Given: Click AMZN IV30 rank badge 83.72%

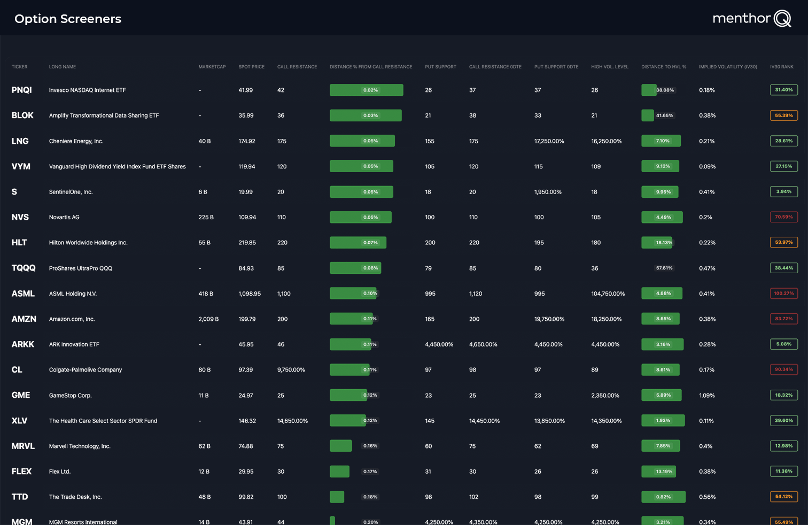Looking at the screenshot, I should tap(784, 319).
